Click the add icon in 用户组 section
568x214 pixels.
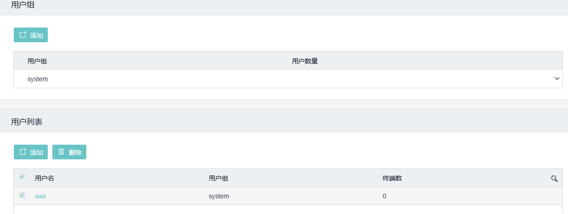point(23,35)
